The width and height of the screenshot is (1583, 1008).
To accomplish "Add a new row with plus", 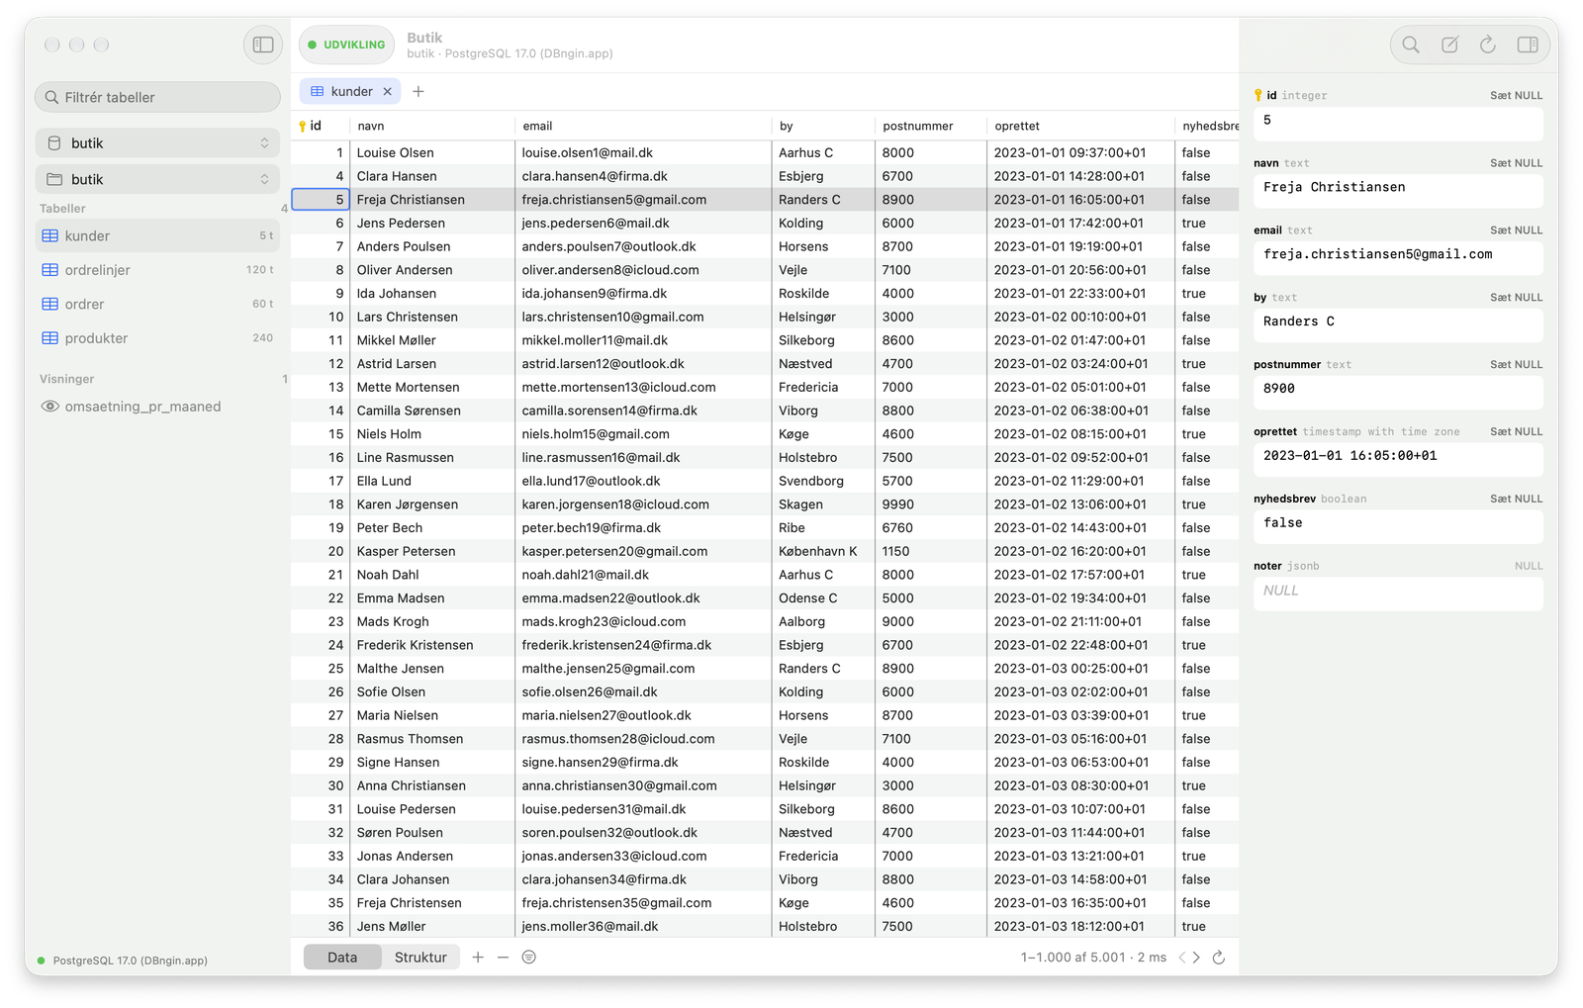I will [x=478, y=957].
